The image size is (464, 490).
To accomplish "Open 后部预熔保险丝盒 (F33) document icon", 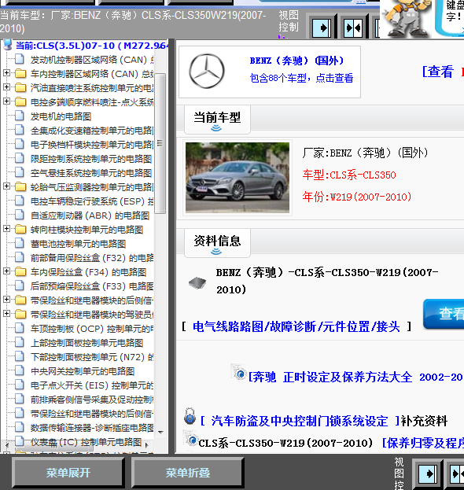I will pyautogui.click(x=20, y=286).
